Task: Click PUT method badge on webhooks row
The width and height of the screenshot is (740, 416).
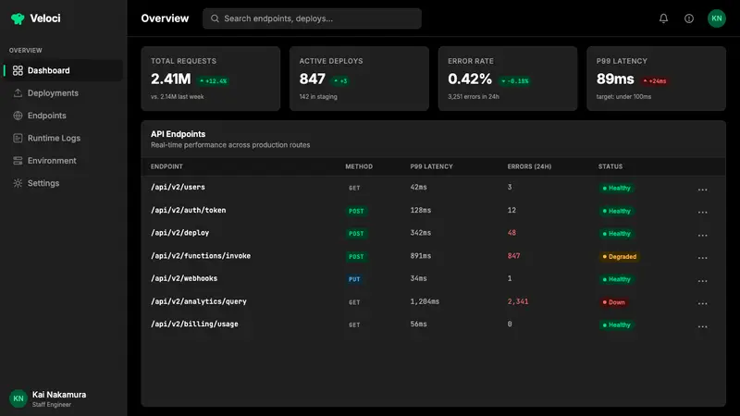Action: (354, 279)
